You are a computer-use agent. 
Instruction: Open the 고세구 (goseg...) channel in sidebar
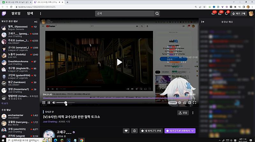click(20, 35)
